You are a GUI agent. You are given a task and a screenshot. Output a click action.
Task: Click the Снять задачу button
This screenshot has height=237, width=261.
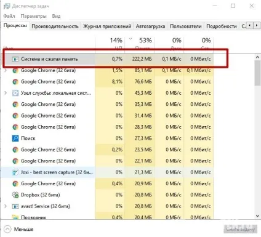240,229
